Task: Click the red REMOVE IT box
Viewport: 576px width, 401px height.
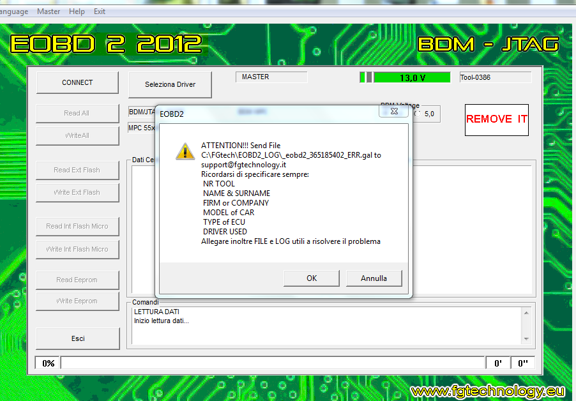Action: point(497,119)
